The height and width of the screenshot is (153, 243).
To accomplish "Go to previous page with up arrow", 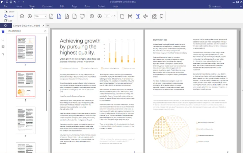I will [x=92, y=16].
